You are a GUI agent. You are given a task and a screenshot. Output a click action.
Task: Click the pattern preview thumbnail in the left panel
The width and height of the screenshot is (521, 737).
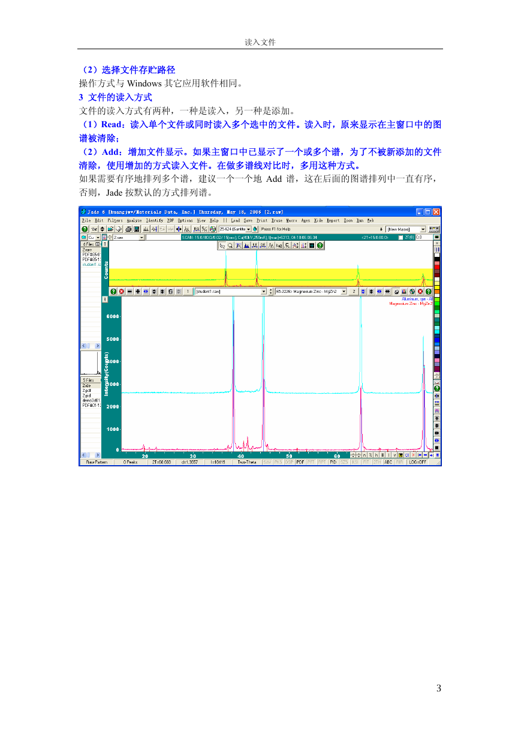pyautogui.click(x=91, y=364)
